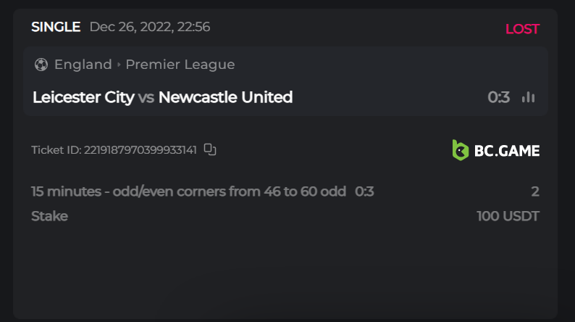The image size is (575, 322).
Task: Select the Ticket ID number text
Action: 140,150
